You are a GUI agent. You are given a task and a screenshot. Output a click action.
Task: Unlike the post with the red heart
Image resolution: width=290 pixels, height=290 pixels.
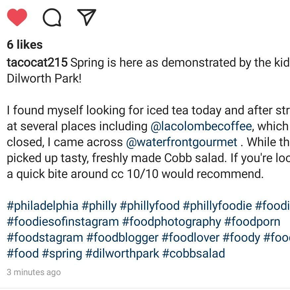point(17,17)
